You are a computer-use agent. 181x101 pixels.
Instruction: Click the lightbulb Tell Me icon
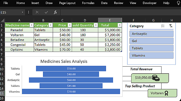pos(178,3)
